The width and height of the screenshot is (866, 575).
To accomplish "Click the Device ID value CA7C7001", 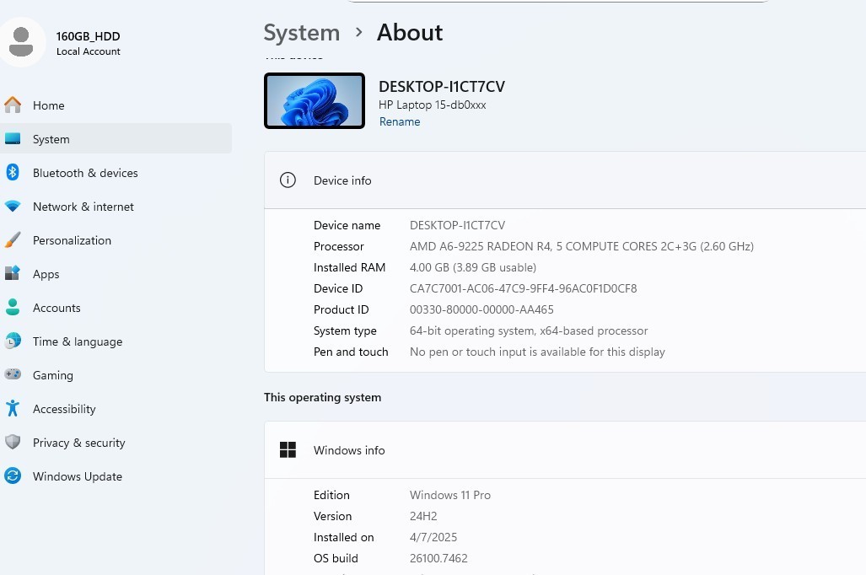I will click(x=523, y=287).
